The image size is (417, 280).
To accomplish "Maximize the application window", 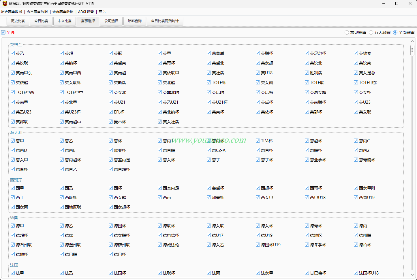I will (397, 3).
